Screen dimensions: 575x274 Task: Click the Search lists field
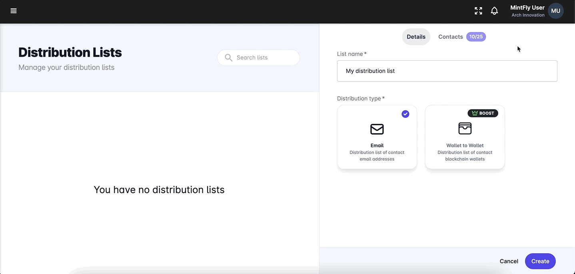click(x=264, y=58)
